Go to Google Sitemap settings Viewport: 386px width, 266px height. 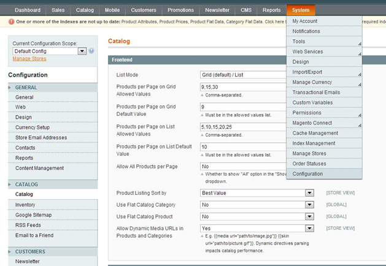click(x=33, y=215)
